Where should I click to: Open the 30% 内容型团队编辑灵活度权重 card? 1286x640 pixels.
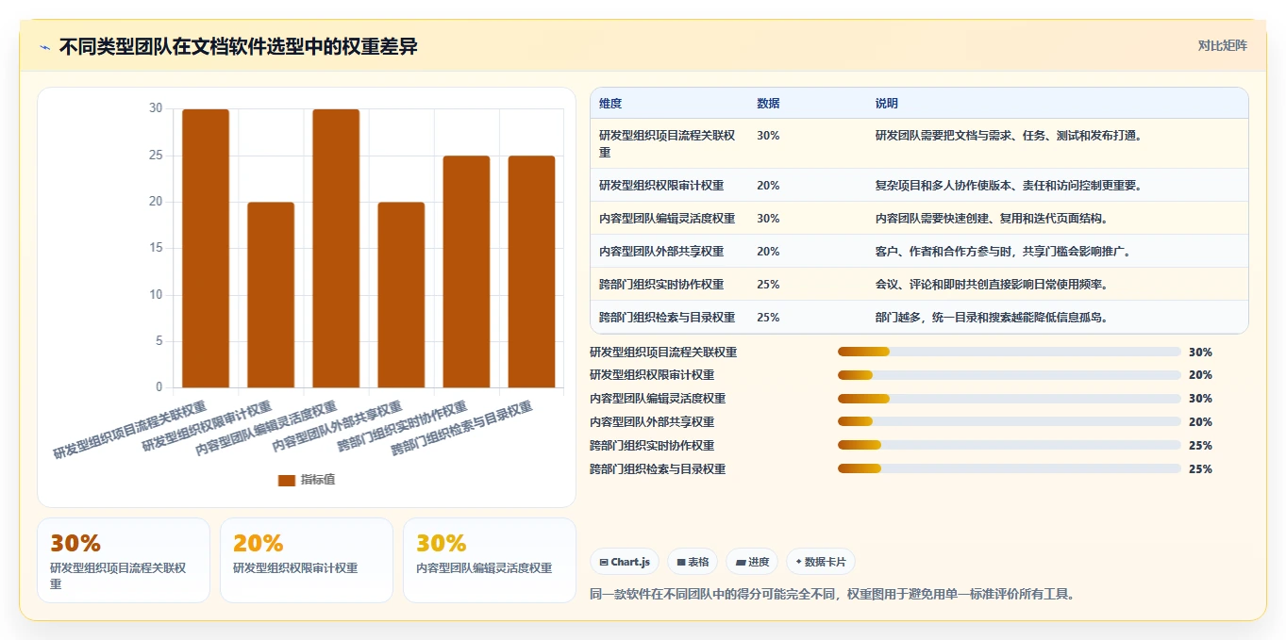[x=490, y=560]
